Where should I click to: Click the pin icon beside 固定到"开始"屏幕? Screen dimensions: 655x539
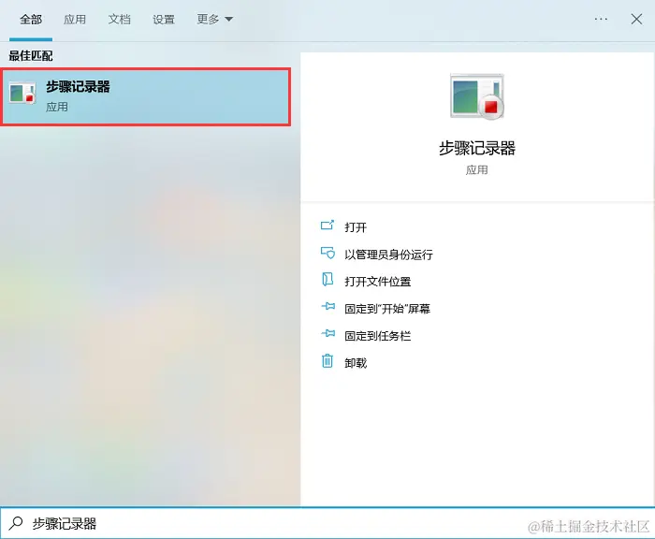point(327,306)
